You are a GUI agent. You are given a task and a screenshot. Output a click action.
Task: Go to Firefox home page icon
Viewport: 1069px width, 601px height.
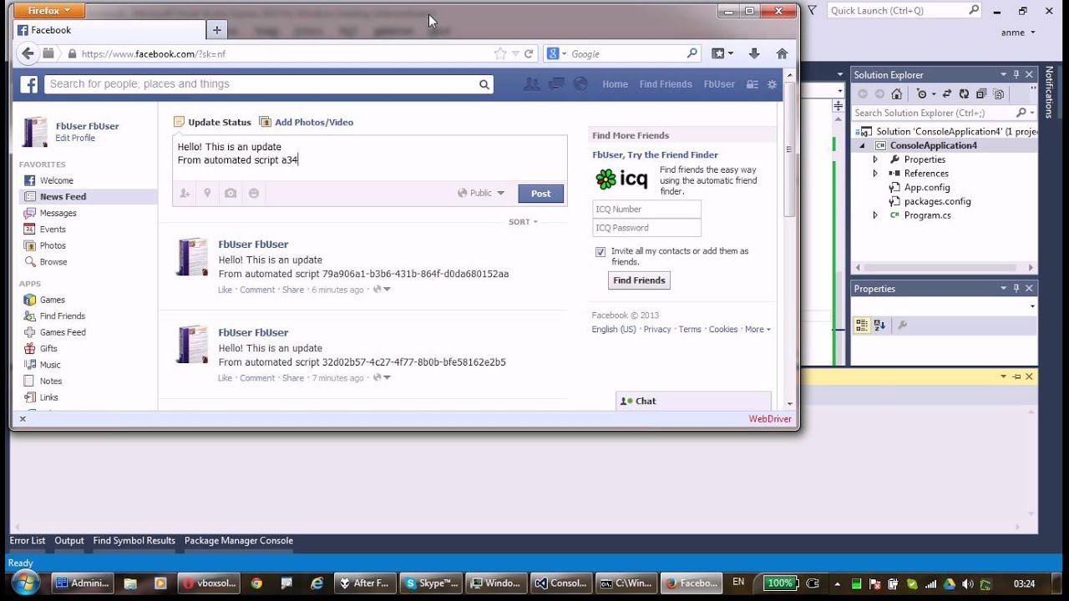click(782, 53)
